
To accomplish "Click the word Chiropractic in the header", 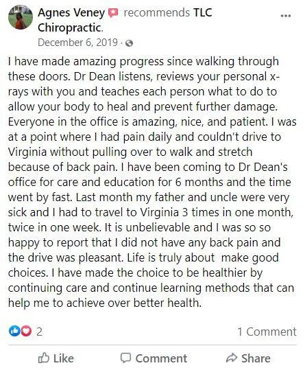I will [x=69, y=27].
